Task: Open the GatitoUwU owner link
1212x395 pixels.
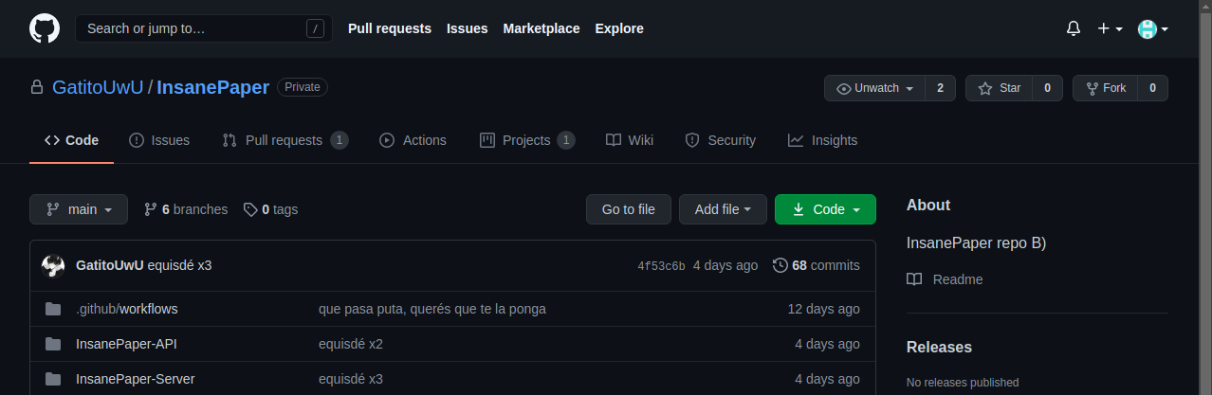Action: click(x=98, y=87)
